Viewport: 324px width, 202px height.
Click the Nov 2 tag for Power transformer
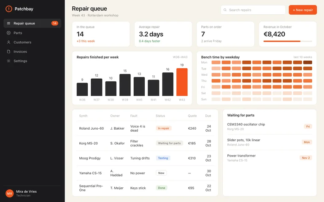[x=306, y=158]
